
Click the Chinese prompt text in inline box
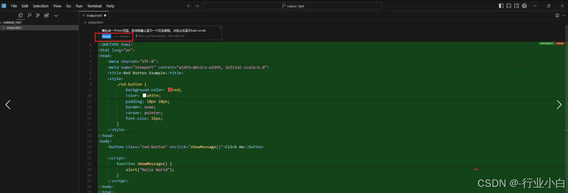tap(154, 30)
